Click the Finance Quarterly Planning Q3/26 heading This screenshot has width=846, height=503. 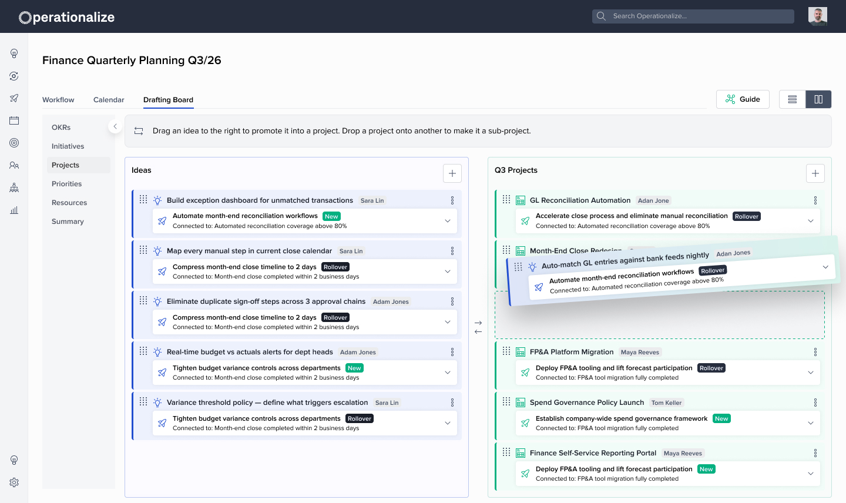click(x=132, y=61)
